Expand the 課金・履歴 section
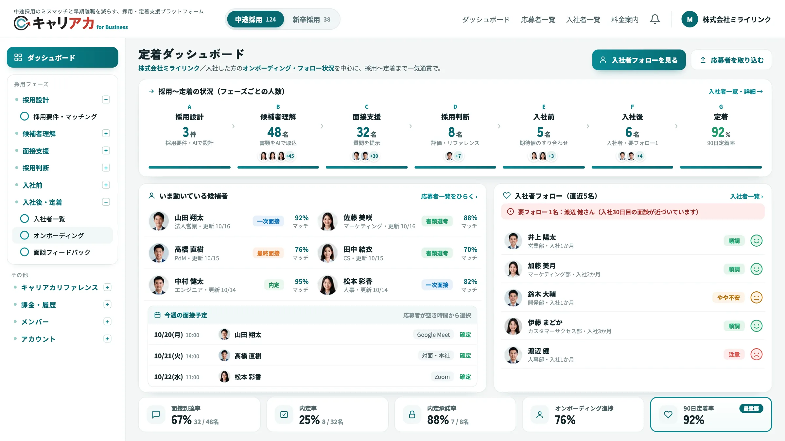The image size is (785, 441). pyautogui.click(x=107, y=304)
